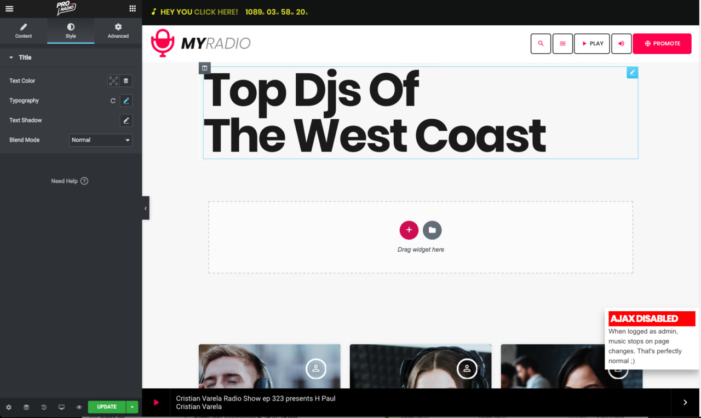
Task: Add new section with plus button
Action: 409,230
